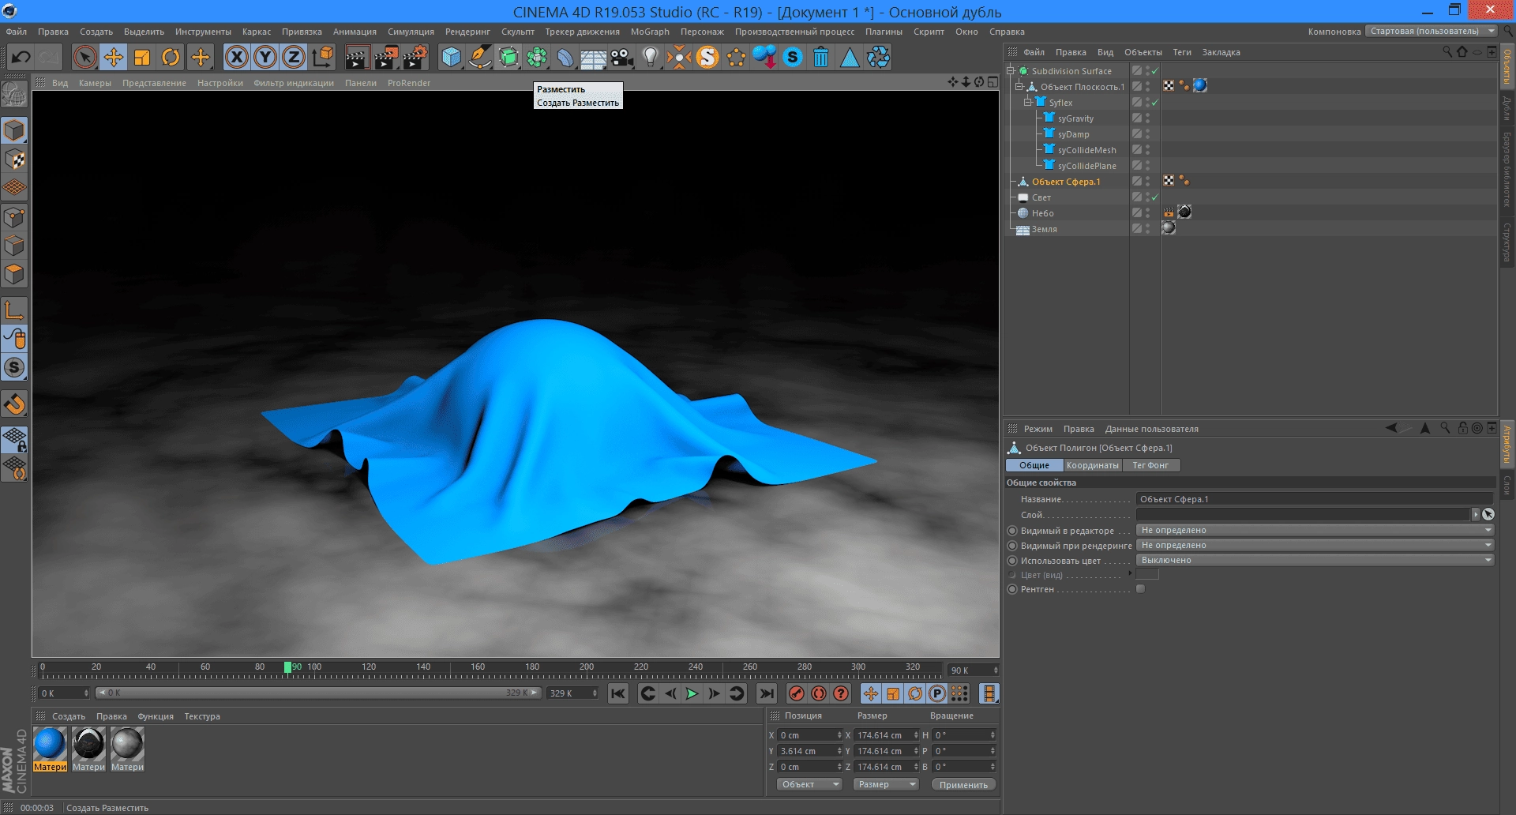Switch the coordinate system cube icon
The width and height of the screenshot is (1516, 815).
pos(323,57)
